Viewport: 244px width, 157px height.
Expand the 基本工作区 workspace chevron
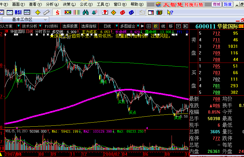[45, 20]
